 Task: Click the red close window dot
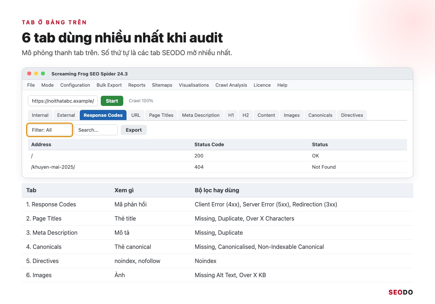coord(29,74)
